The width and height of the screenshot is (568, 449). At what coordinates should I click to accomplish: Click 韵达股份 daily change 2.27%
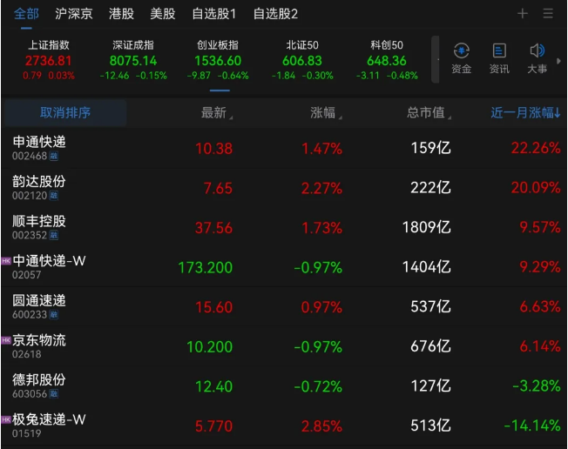(321, 188)
